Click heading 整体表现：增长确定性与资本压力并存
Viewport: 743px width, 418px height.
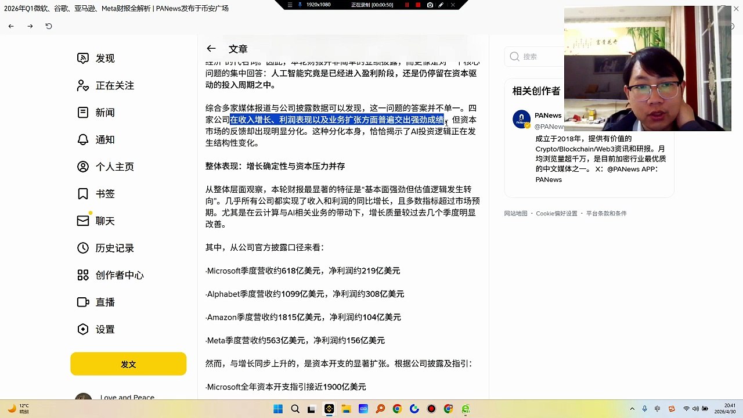point(275,166)
